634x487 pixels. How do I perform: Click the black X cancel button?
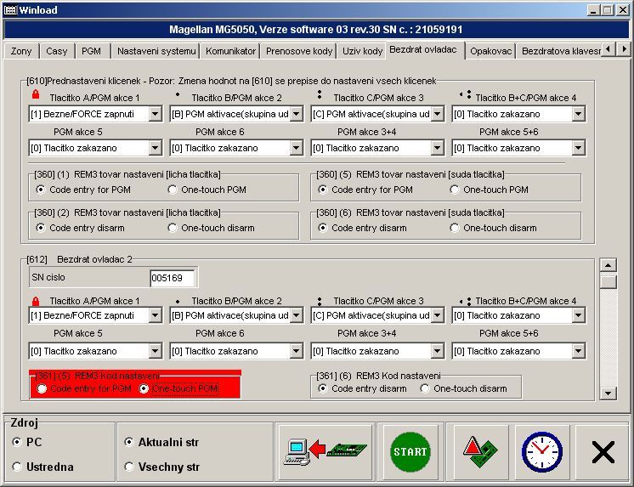click(x=603, y=451)
